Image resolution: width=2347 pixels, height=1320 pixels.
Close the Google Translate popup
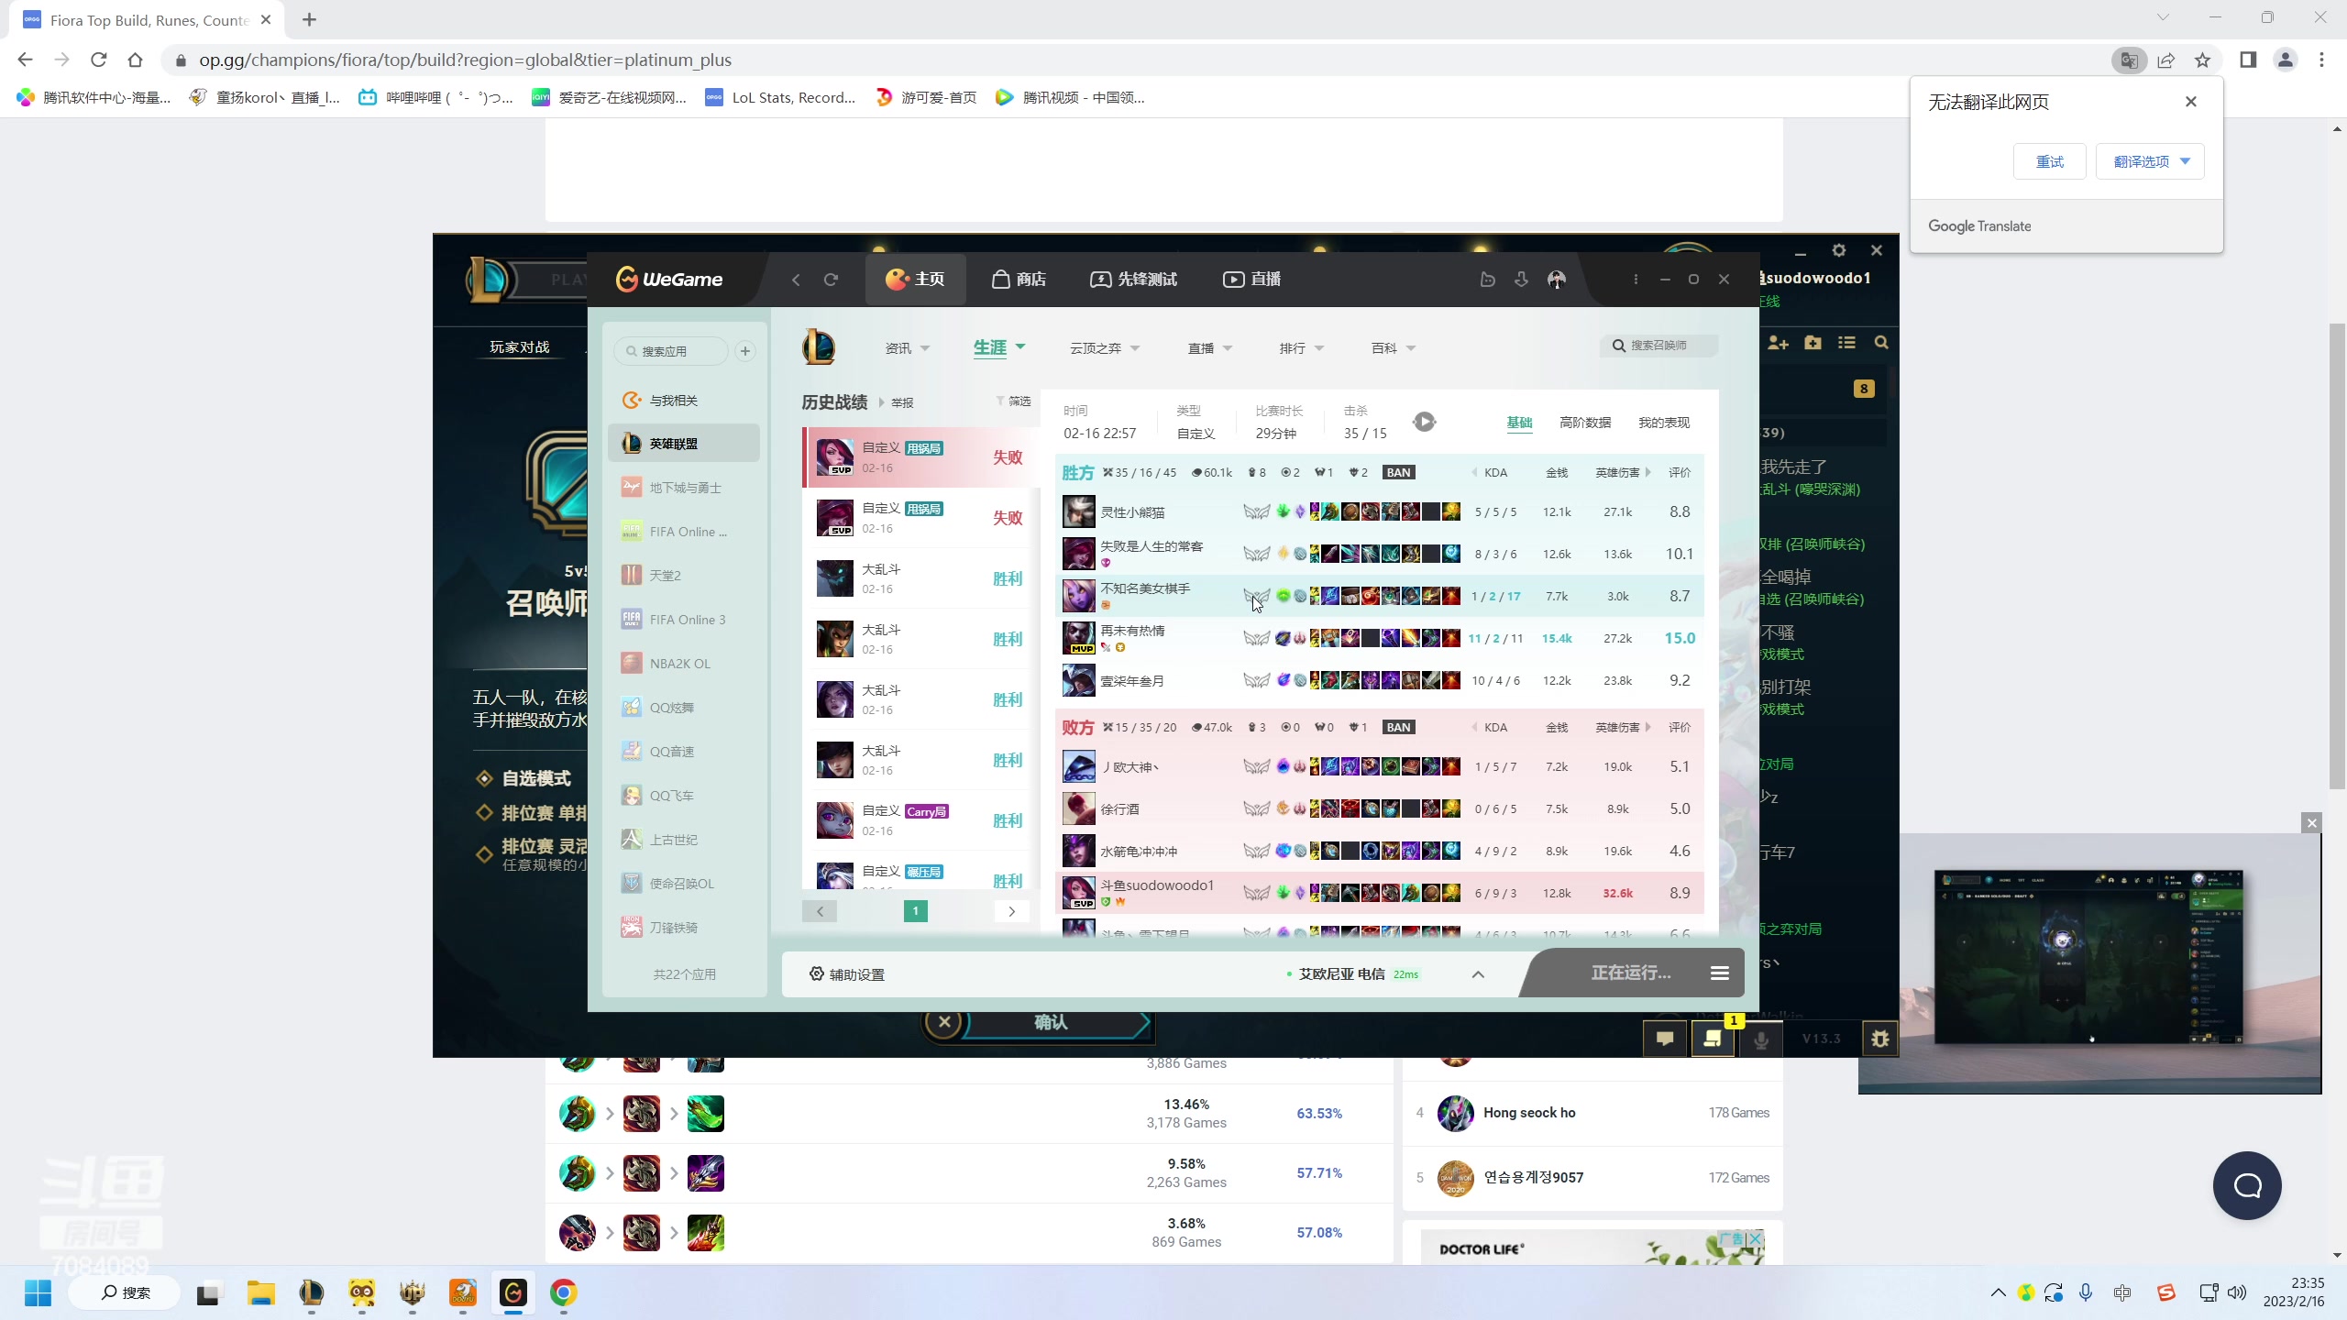pos(2191,102)
